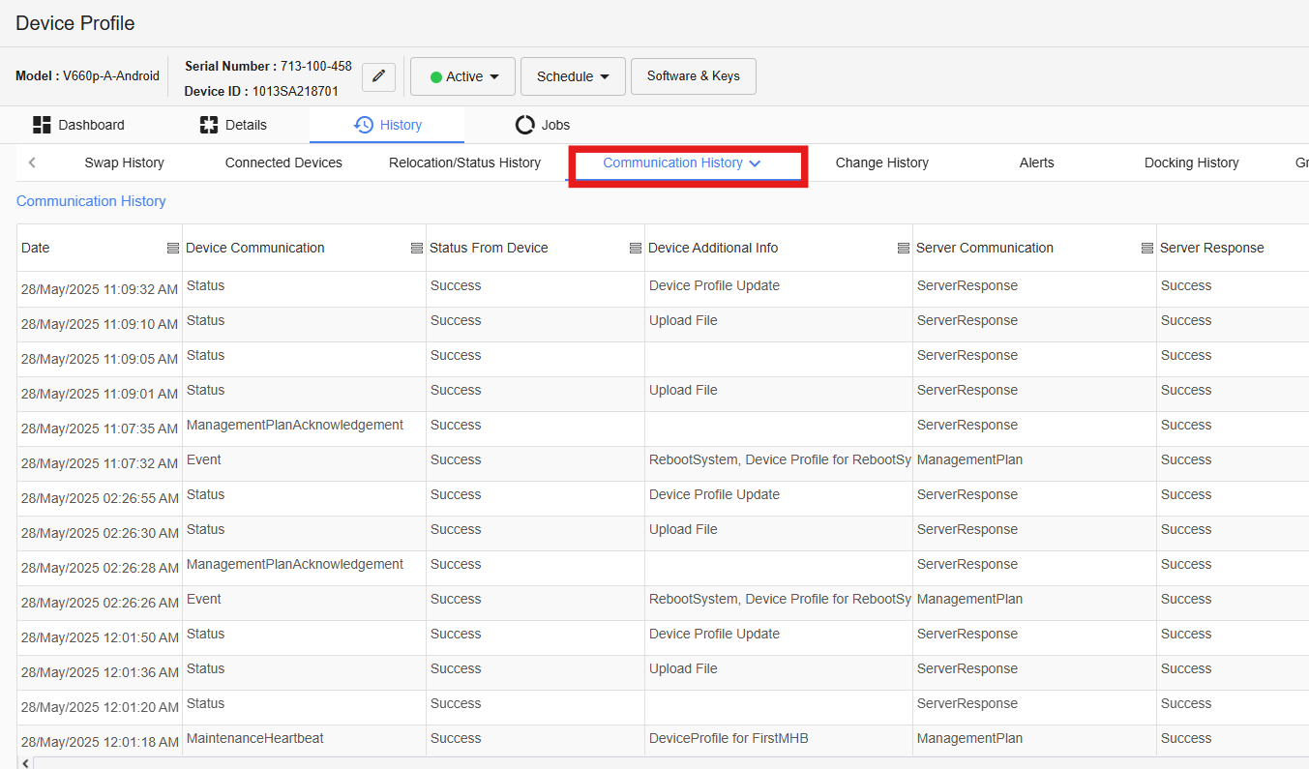
Task: Open the Server Communication column menu icon
Action: tap(1147, 249)
